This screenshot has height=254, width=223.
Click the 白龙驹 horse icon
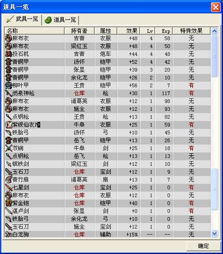click(9, 235)
